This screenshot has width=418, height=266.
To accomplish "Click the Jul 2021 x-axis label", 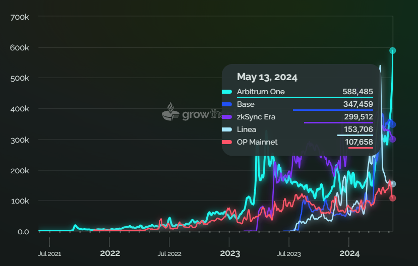I will click(x=49, y=254).
